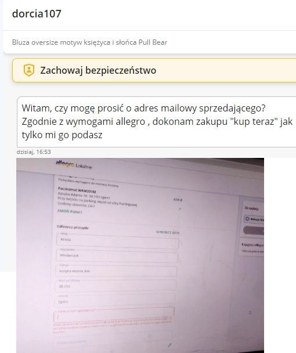Open the listing Bluza oversize motyw księżyca

(x=89, y=42)
